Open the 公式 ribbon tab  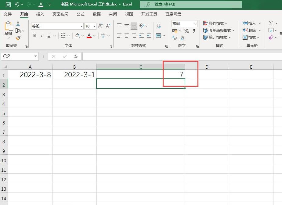pyautogui.click(x=80, y=14)
